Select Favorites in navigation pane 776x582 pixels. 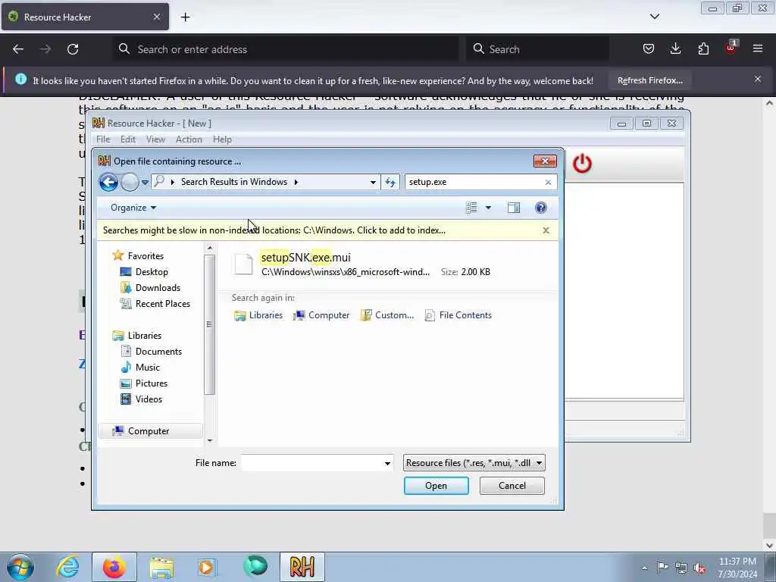point(138,256)
